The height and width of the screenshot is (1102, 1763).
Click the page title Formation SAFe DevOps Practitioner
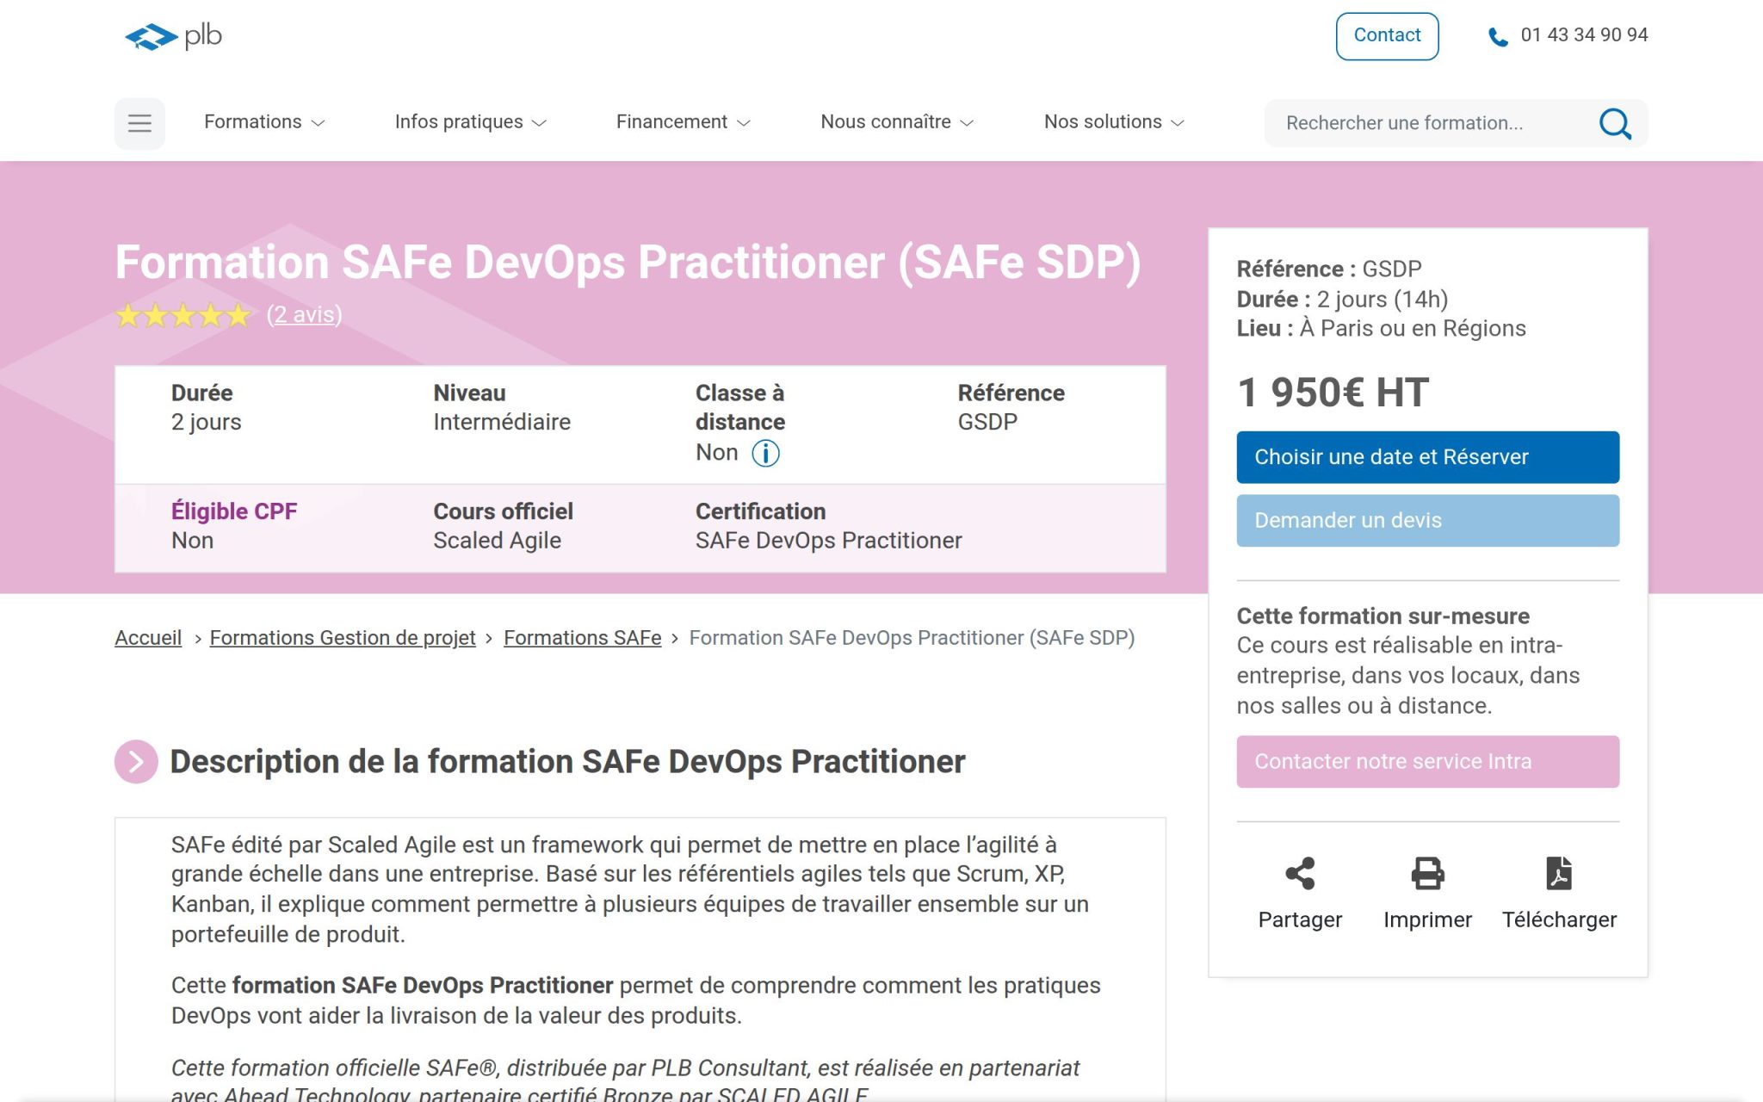tap(628, 262)
